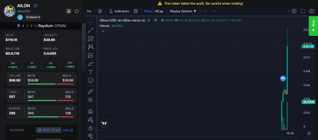Click the PRICE SOL value
The image size is (318, 140).
(50, 54)
